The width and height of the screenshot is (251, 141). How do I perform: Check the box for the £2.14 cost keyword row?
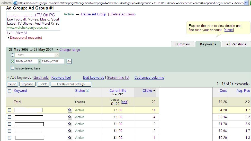coord(10,117)
